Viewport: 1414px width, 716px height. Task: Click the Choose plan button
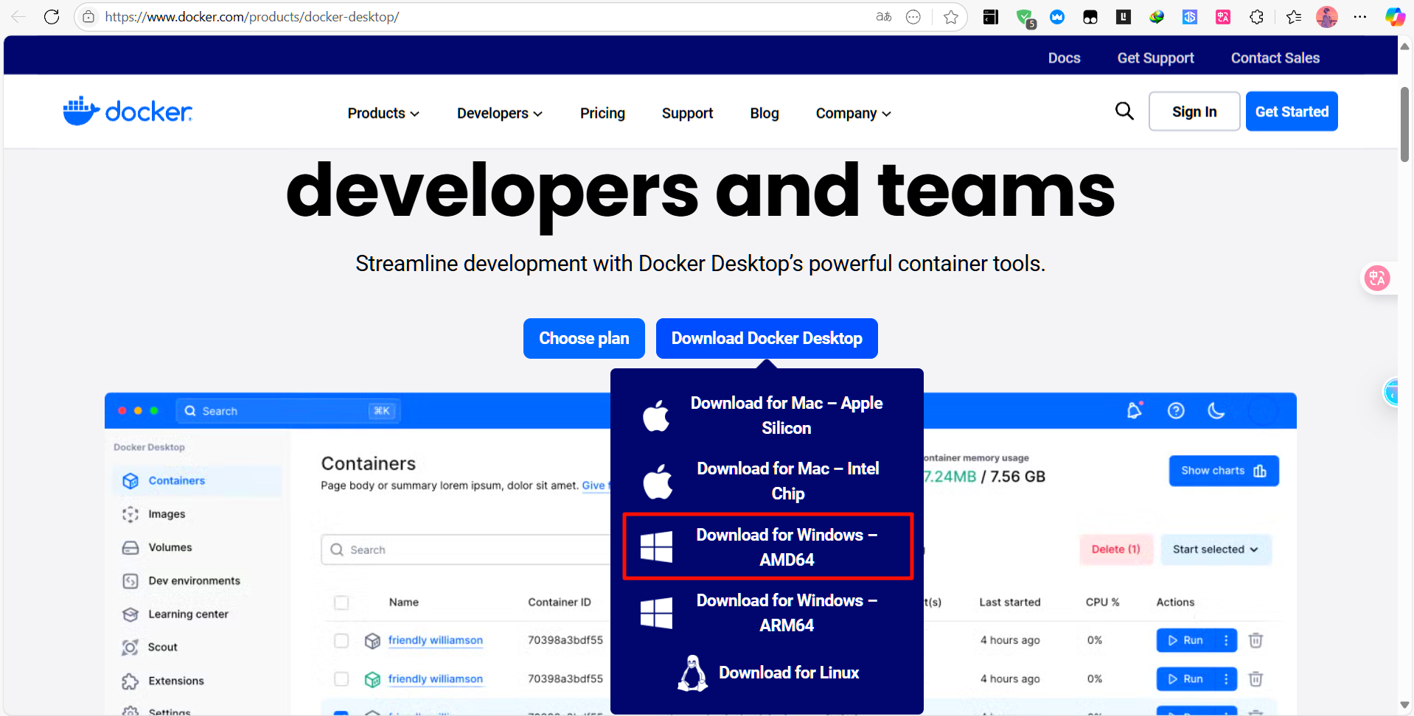pos(584,338)
